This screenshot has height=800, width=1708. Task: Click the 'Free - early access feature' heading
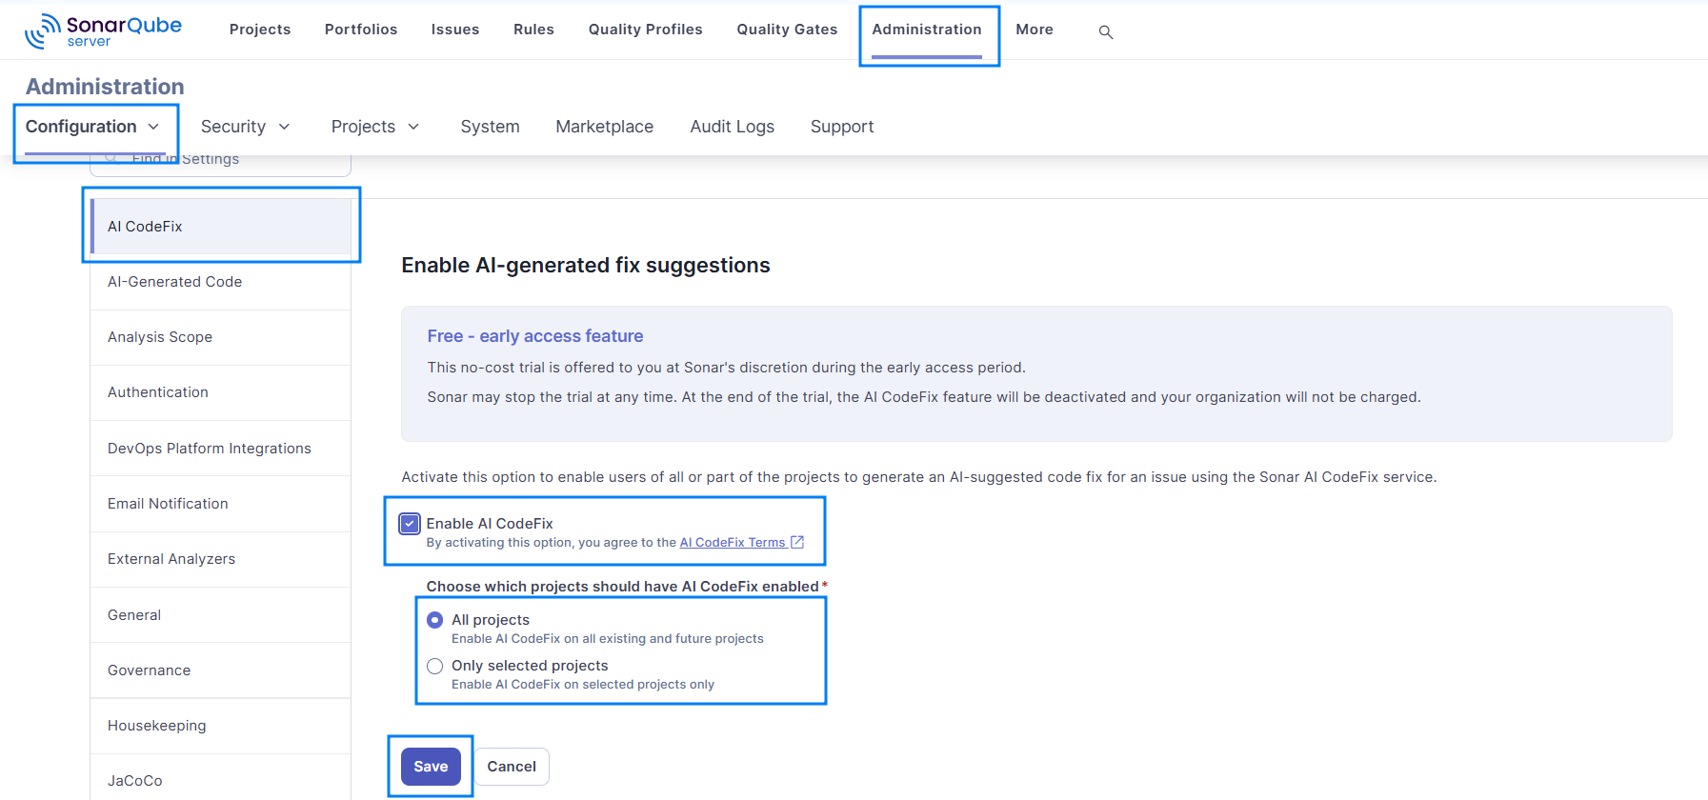[x=535, y=336]
